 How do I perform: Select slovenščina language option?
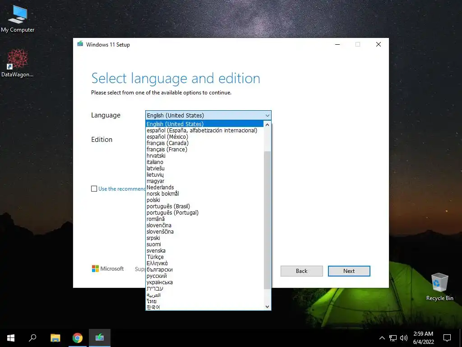204,232
